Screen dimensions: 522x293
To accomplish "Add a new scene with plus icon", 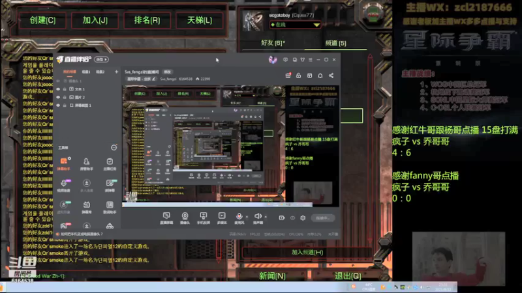I will [x=116, y=72].
